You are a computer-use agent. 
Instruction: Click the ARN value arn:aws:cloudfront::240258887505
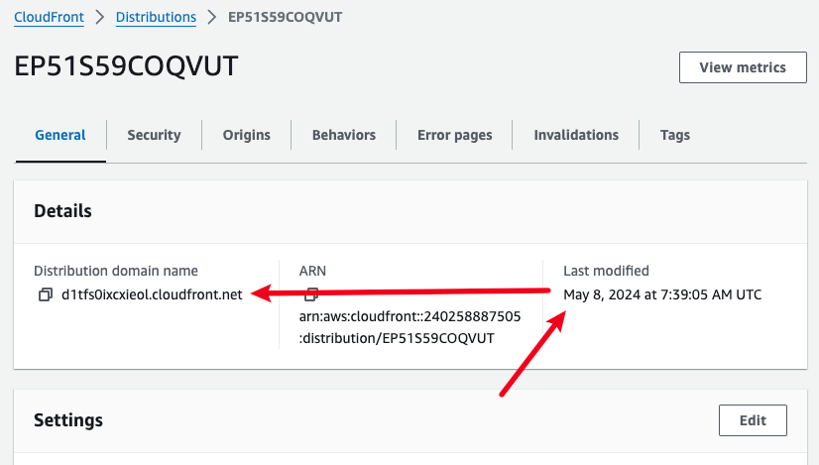[x=410, y=316]
